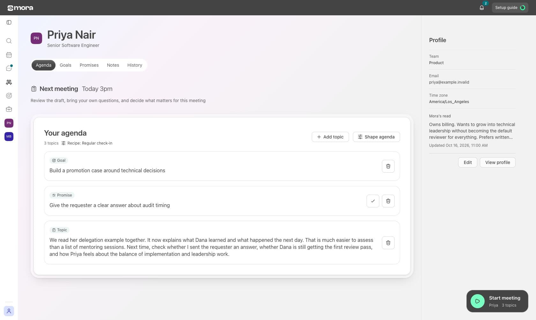The width and height of the screenshot is (536, 320).
Task: Click the Priya Nair PN avatar in header
Action: click(x=36, y=38)
